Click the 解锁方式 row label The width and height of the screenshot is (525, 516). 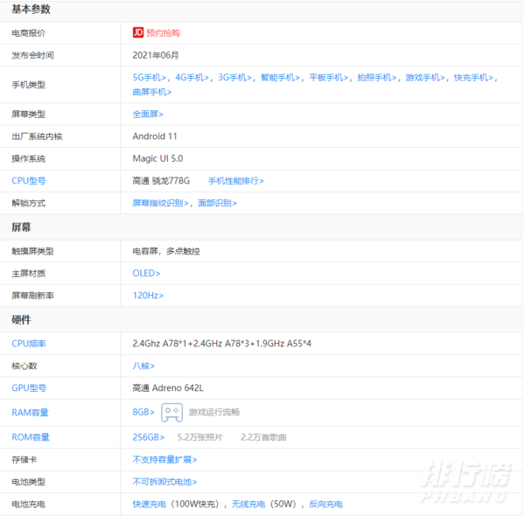point(29,203)
